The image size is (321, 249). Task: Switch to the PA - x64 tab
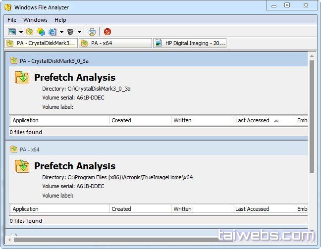115,43
